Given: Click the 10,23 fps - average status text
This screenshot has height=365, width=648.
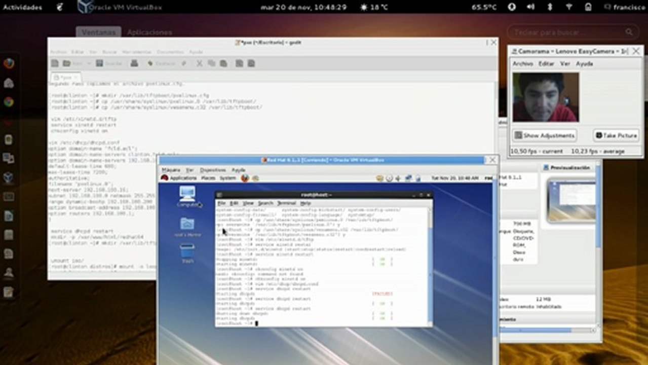Looking at the screenshot, I should click(x=598, y=151).
